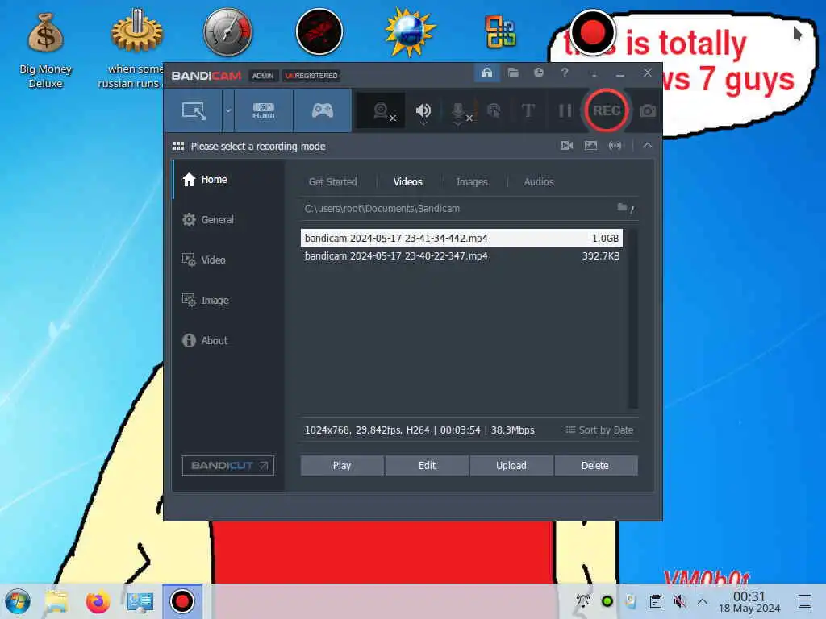Toggle the text overlay T icon
This screenshot has width=826, height=619.
pos(528,111)
